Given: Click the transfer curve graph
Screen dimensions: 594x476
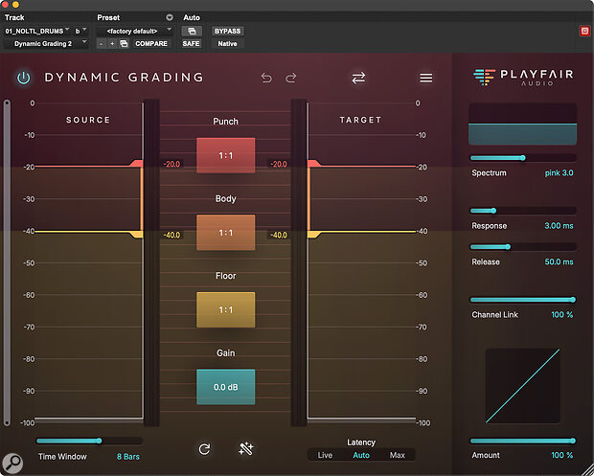Looking at the screenshot, I should point(523,386).
